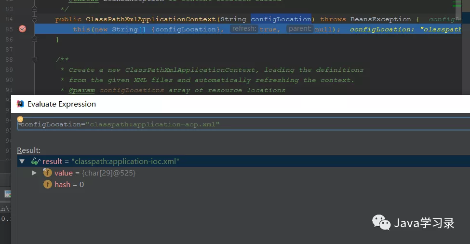Toggle the breakpoint on line 85
470x244 pixels.
tap(23, 29)
